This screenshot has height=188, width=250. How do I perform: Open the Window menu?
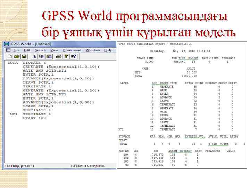(93, 50)
